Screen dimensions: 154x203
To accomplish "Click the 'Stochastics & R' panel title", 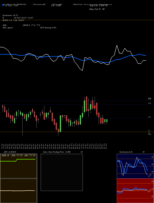I will pyautogui.click(x=126, y=152).
